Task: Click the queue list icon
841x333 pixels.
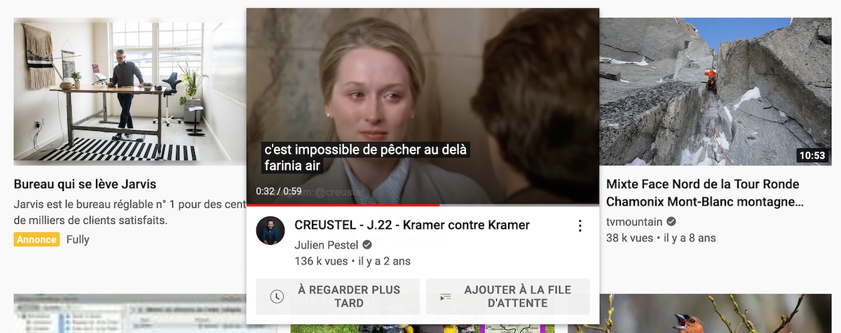Action: pyautogui.click(x=446, y=297)
